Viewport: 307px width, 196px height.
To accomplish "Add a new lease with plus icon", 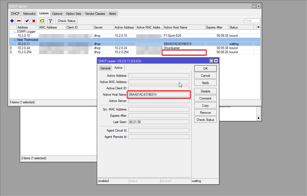I will point(12,21).
